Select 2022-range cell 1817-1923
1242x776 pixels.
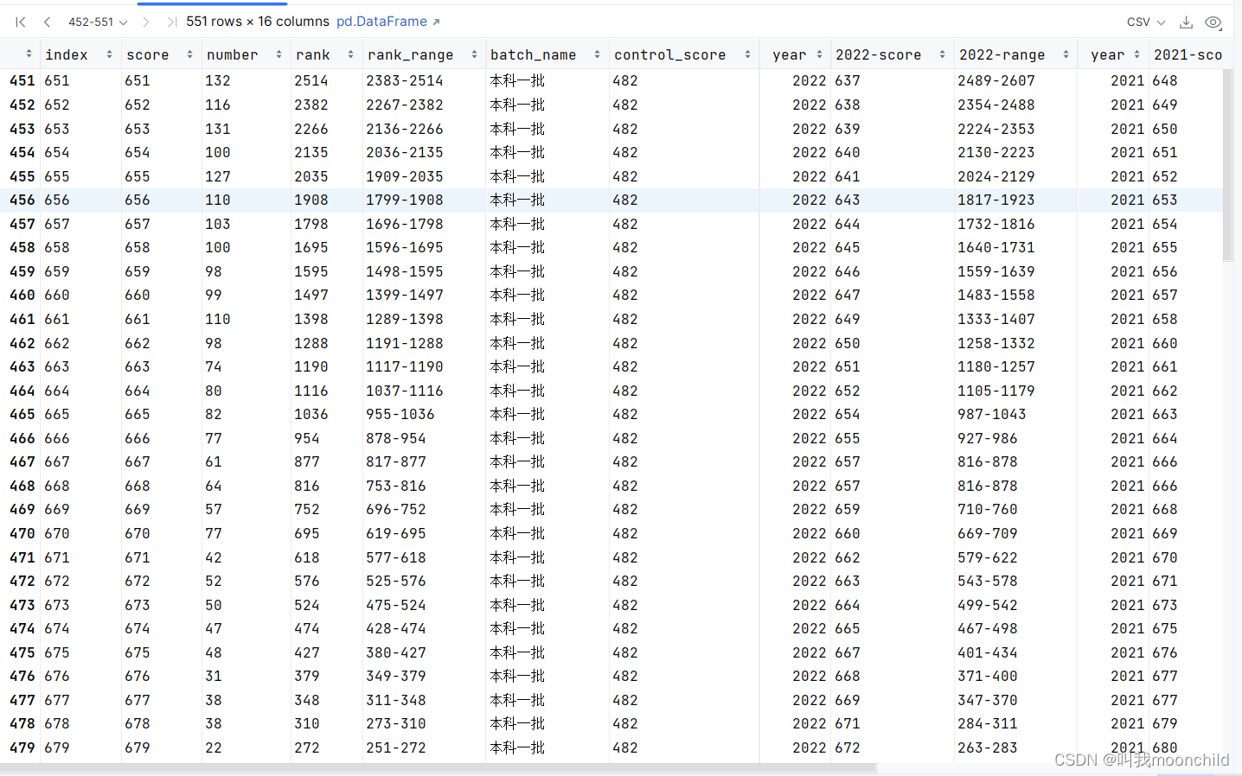point(996,200)
